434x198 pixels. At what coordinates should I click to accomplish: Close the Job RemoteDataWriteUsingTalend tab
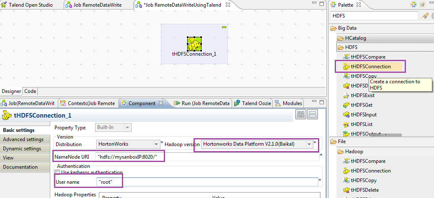[x=227, y=5]
